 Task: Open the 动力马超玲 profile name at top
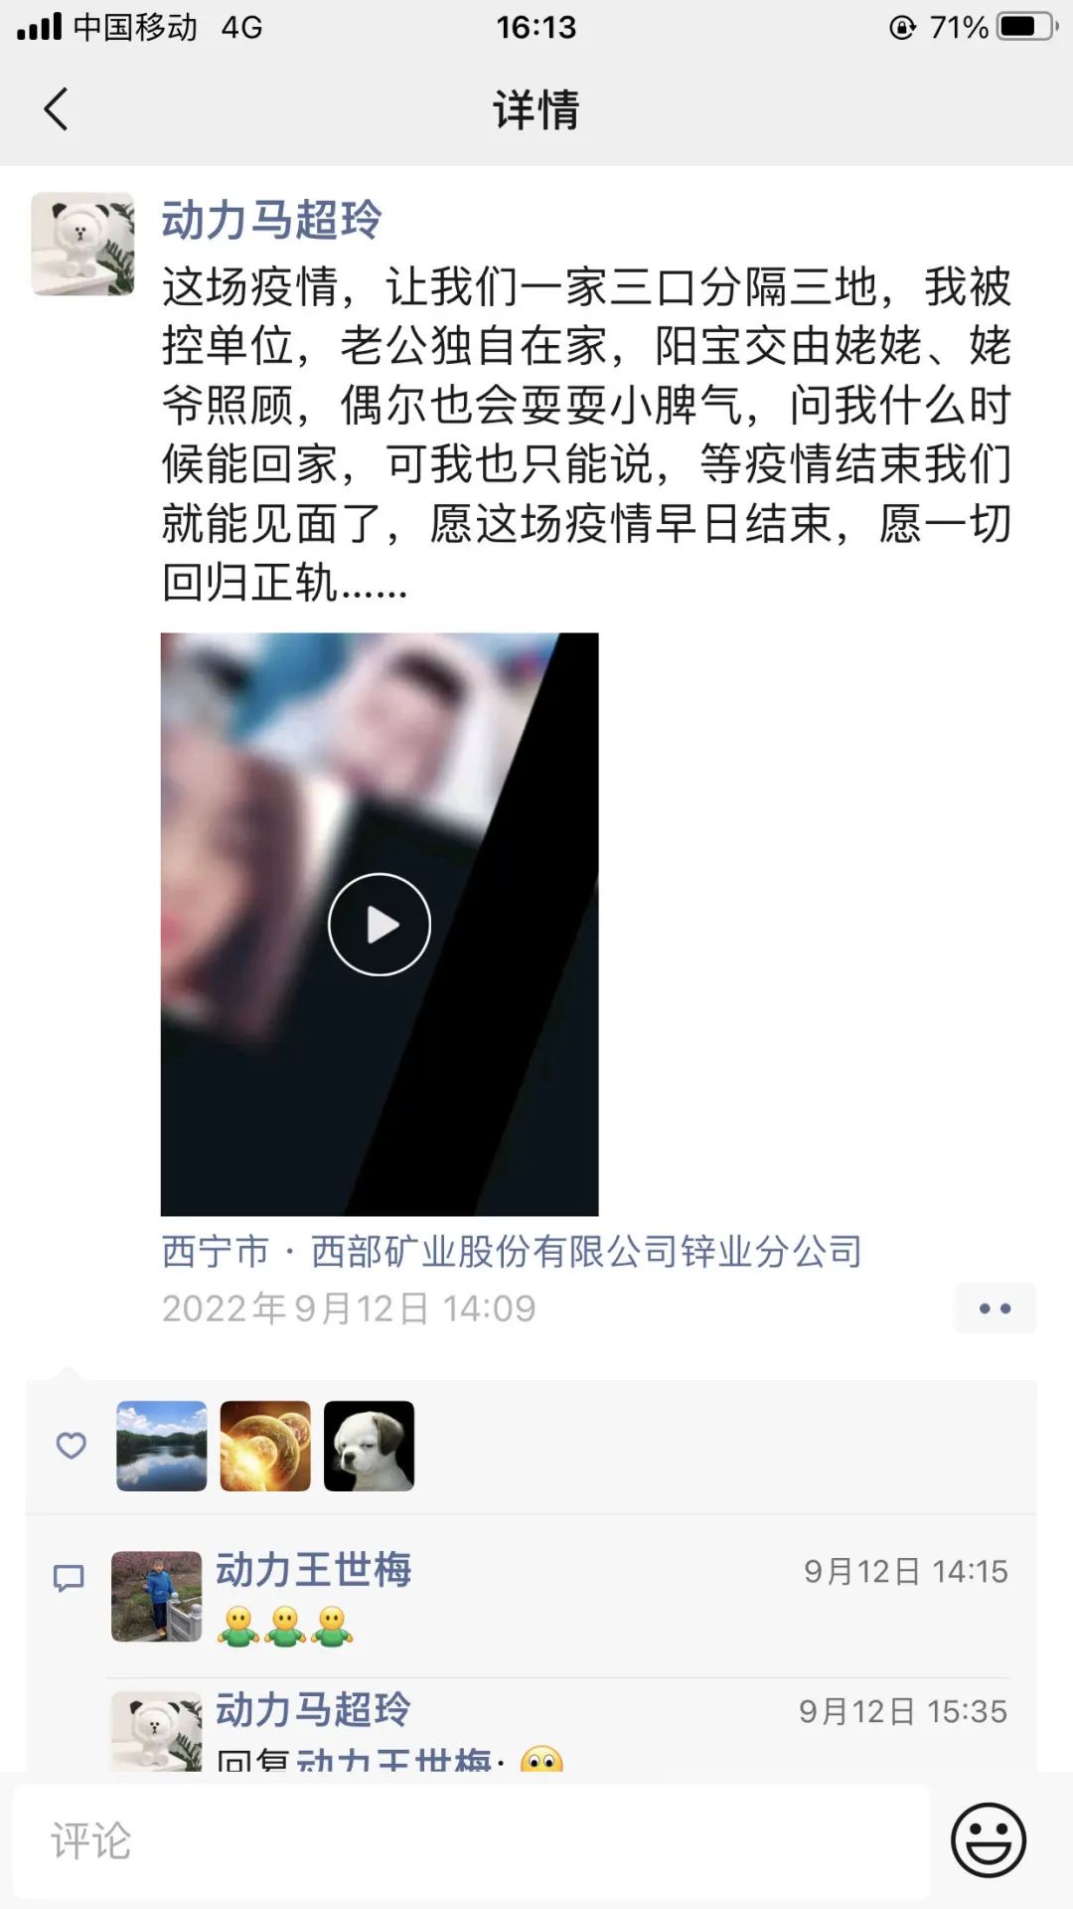[x=271, y=220]
